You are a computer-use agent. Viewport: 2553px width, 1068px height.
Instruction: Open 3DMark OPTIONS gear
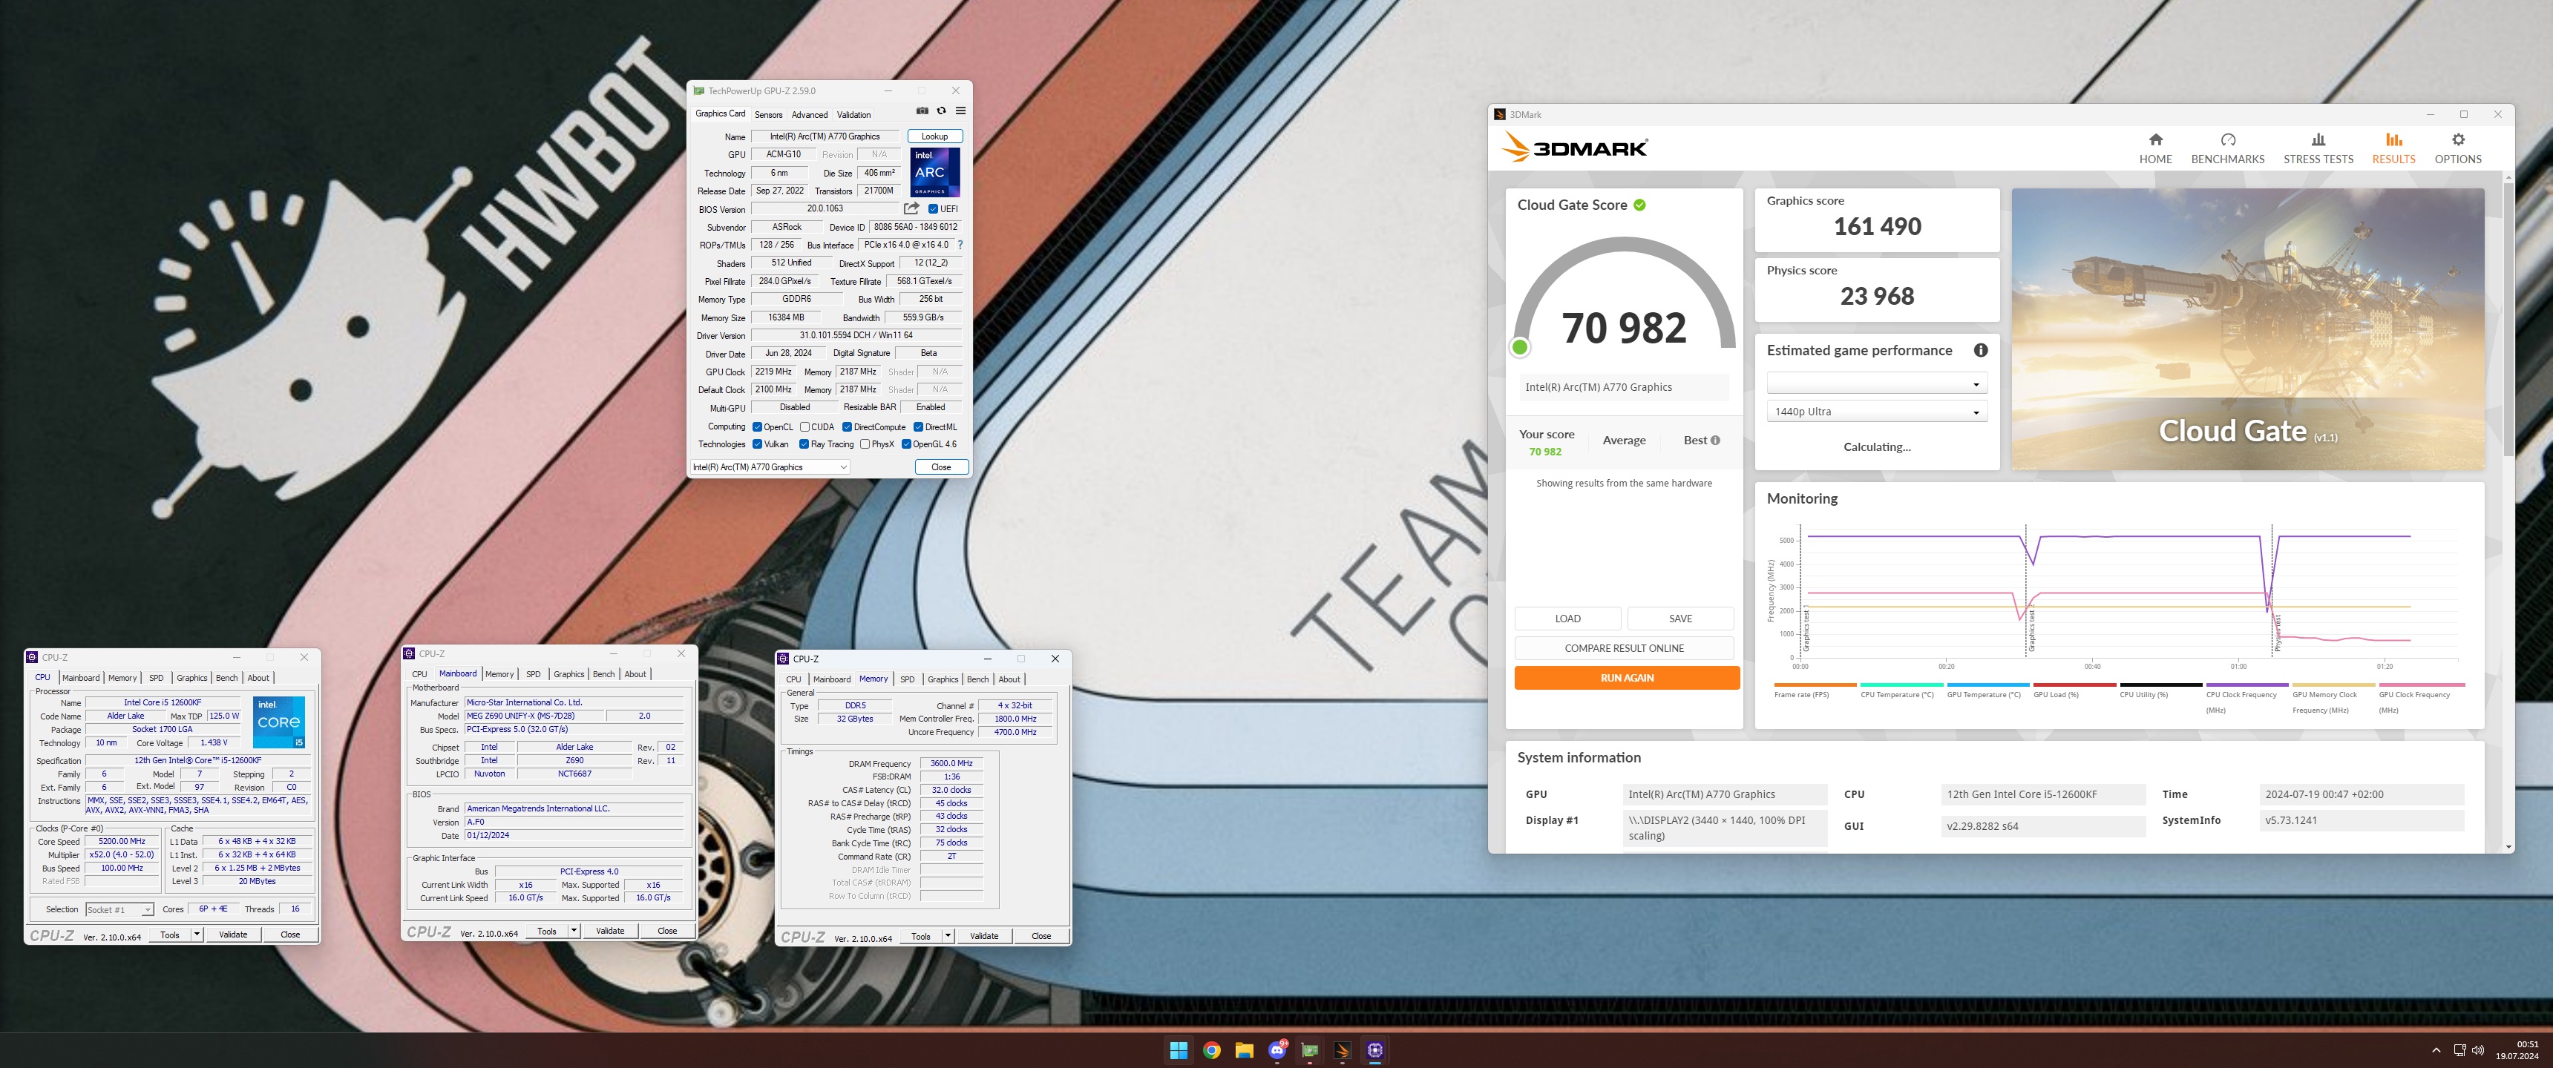point(2457,148)
